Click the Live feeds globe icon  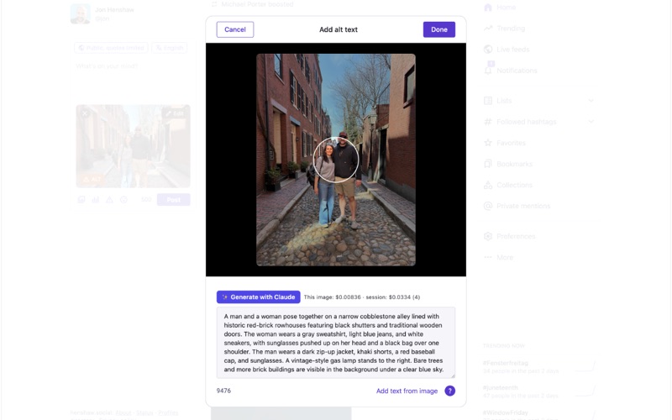point(488,50)
